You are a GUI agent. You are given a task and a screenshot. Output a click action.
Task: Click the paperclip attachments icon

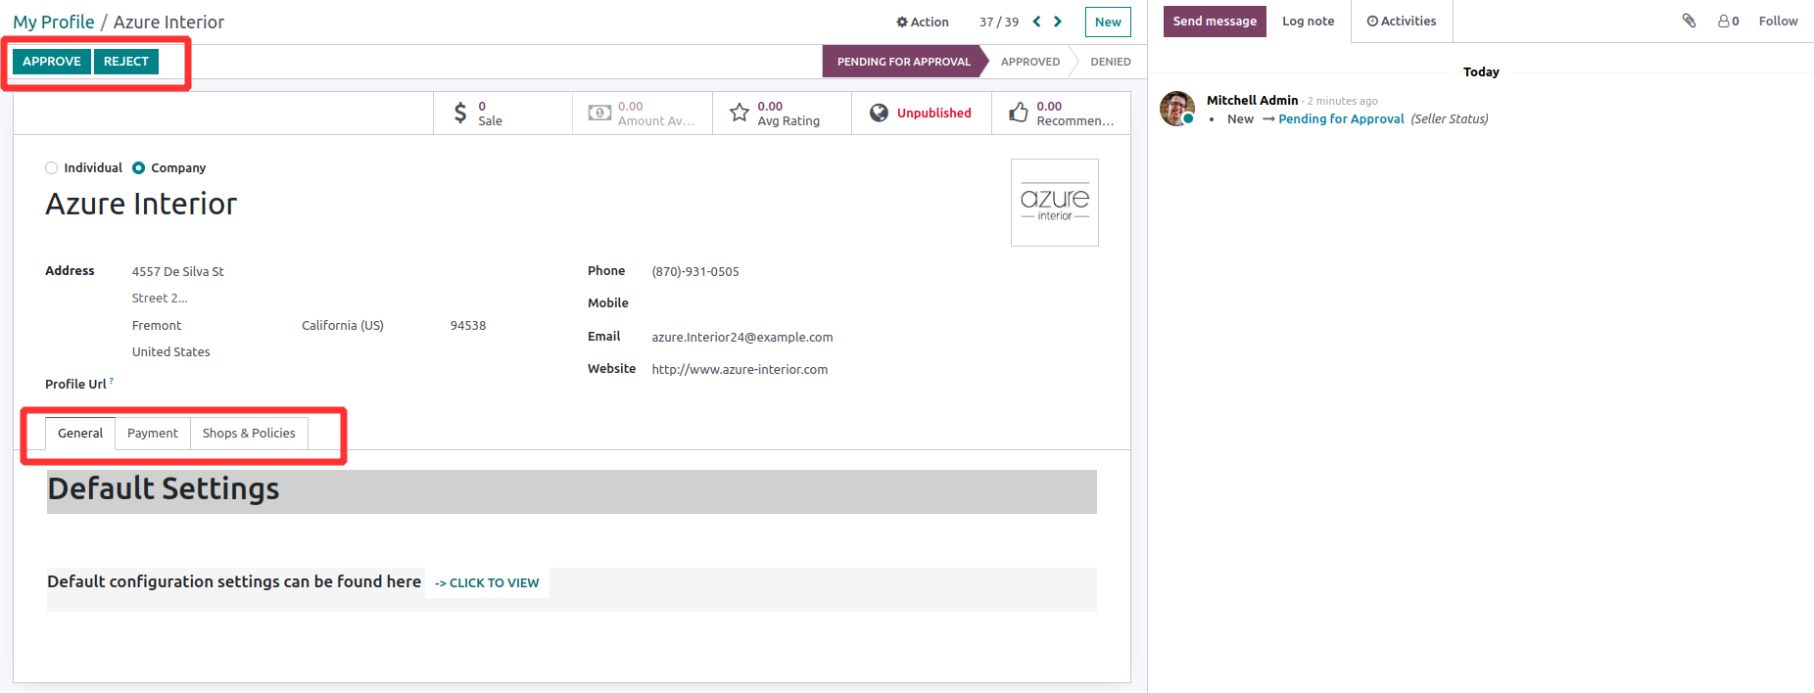click(x=1689, y=21)
